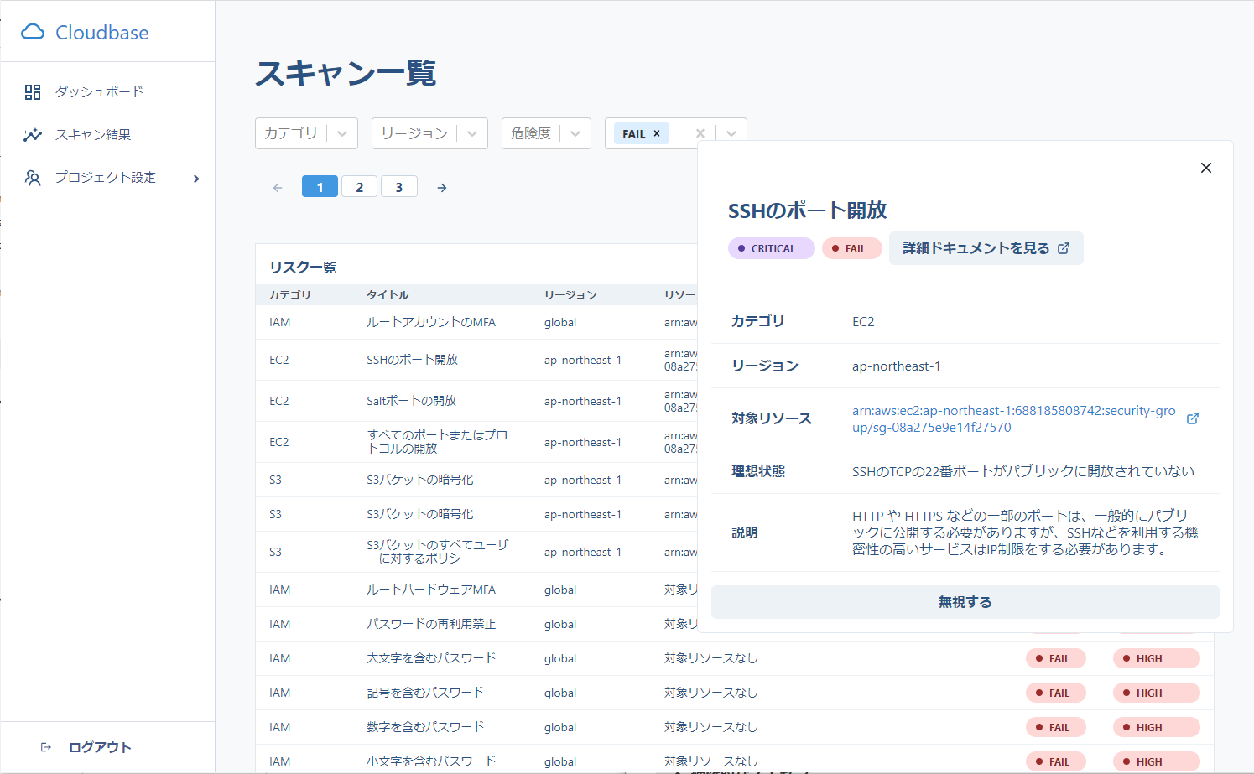Viewport: 1254px width, 774px height.
Task: Go to previous page with left arrow
Action: [278, 188]
